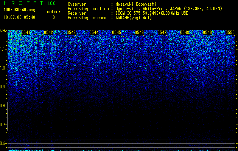Click the 0542 time marker
Screen dimensions: 238x151
point(48,32)
